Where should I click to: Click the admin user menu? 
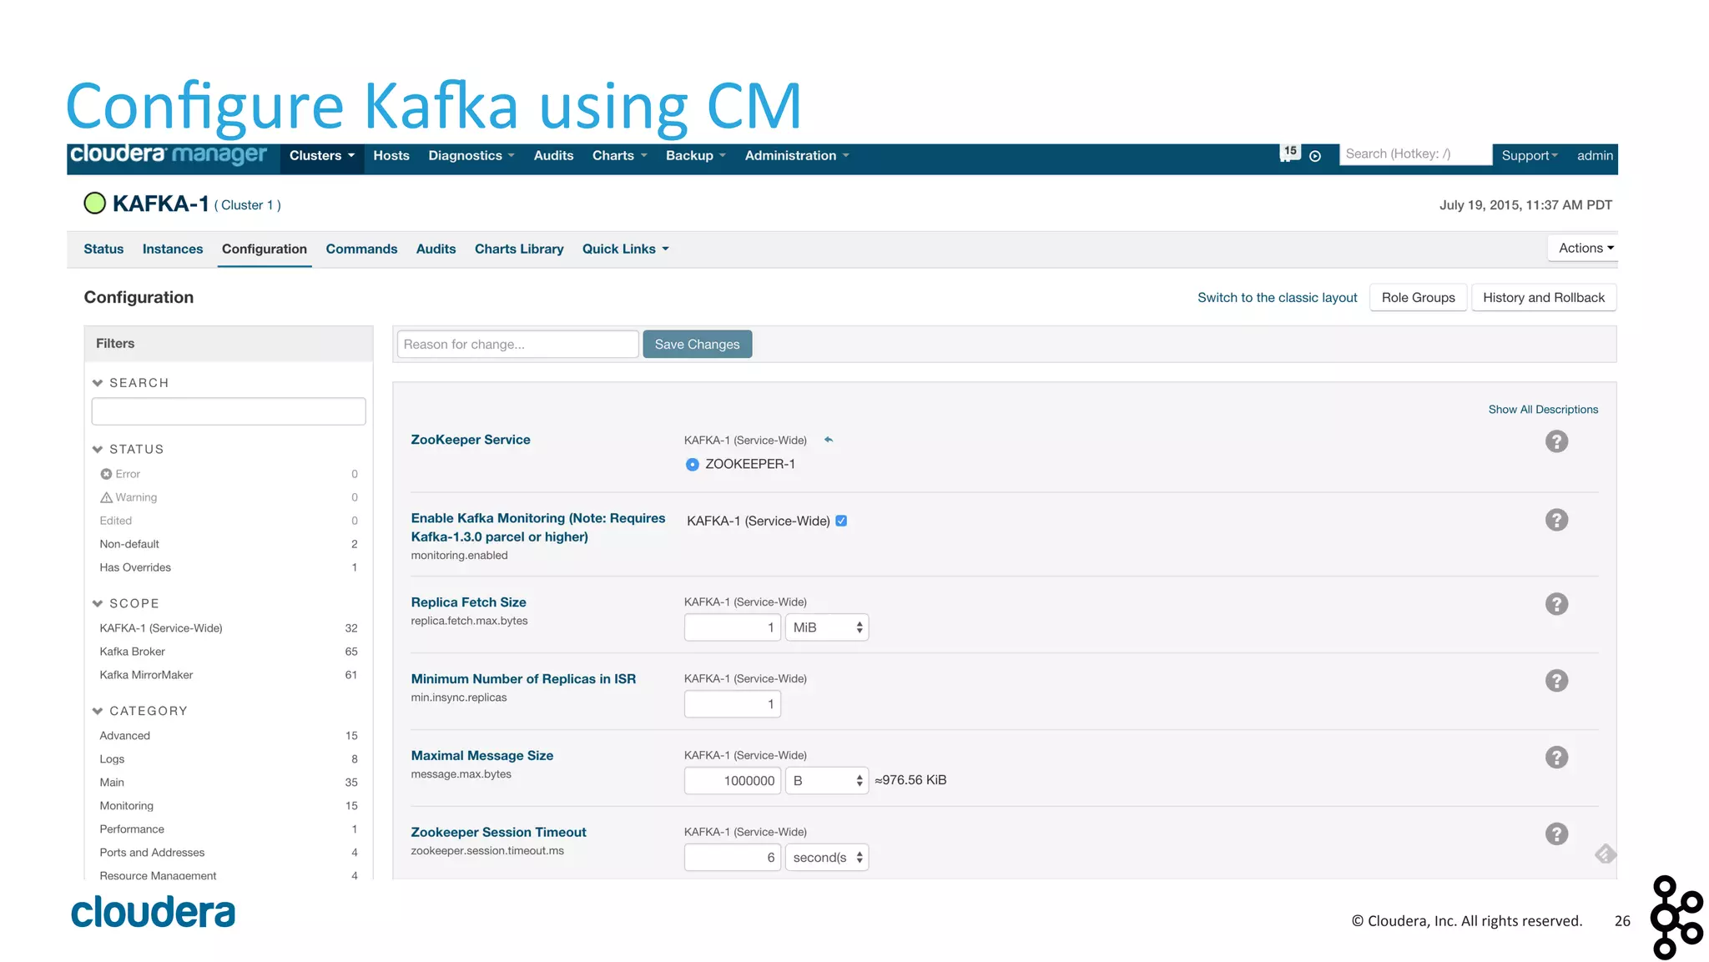click(x=1595, y=156)
